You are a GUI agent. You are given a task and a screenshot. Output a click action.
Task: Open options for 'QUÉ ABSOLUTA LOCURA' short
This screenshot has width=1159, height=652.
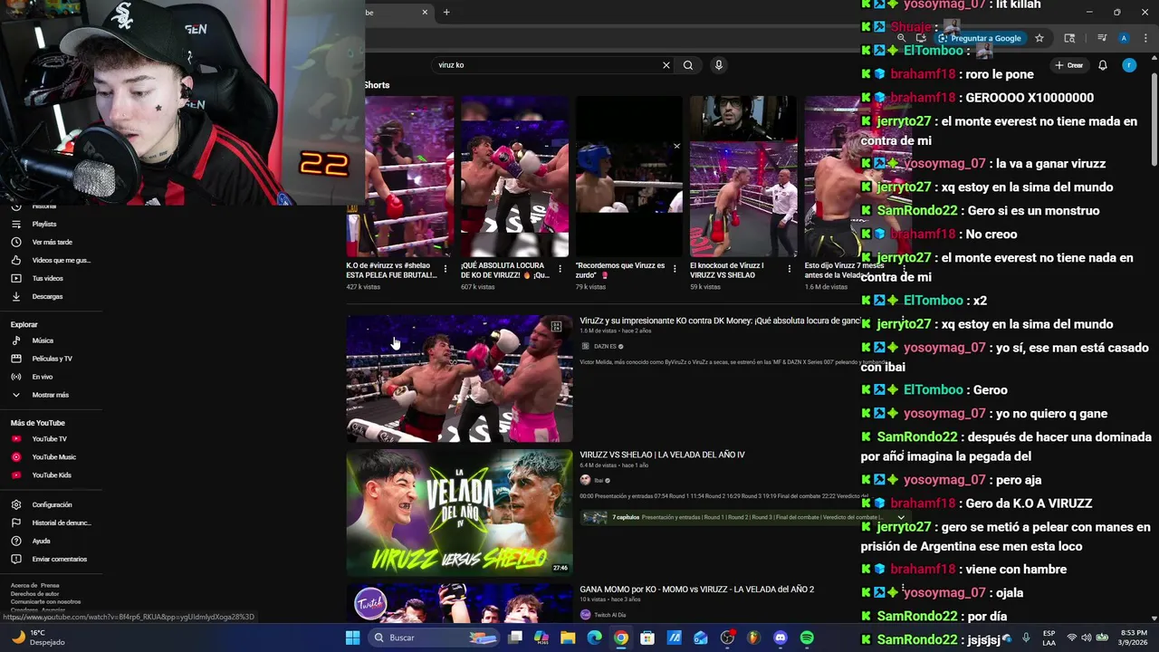click(560, 270)
